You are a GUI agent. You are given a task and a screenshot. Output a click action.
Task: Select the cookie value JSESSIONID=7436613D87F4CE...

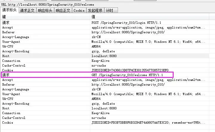pyautogui.click(x=130, y=70)
